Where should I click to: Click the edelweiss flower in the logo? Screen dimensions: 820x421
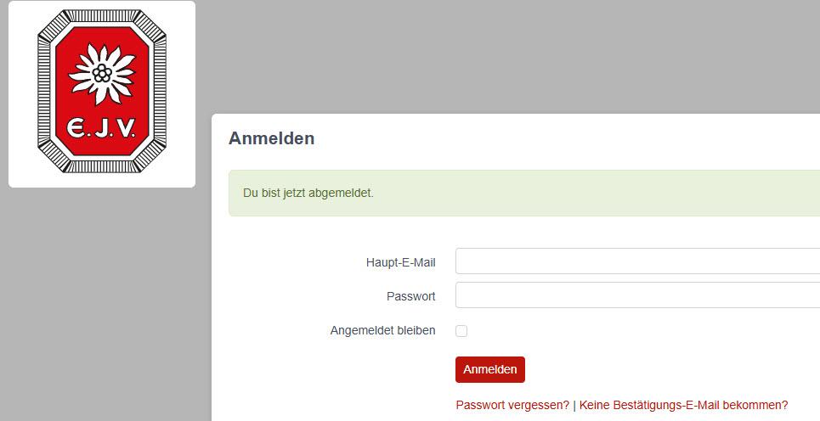coord(102,74)
